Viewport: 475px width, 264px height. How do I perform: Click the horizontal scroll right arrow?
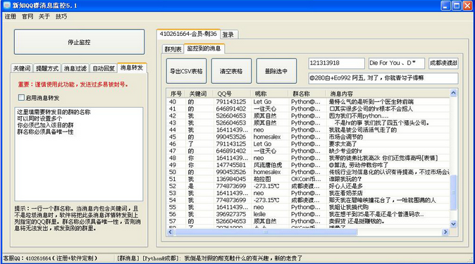pyautogui.click(x=445, y=232)
